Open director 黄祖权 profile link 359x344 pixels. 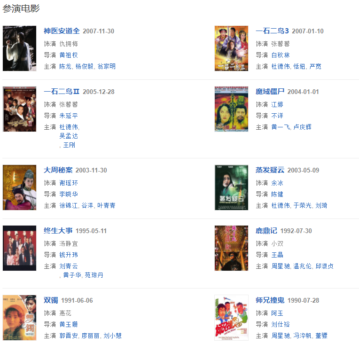(69, 55)
